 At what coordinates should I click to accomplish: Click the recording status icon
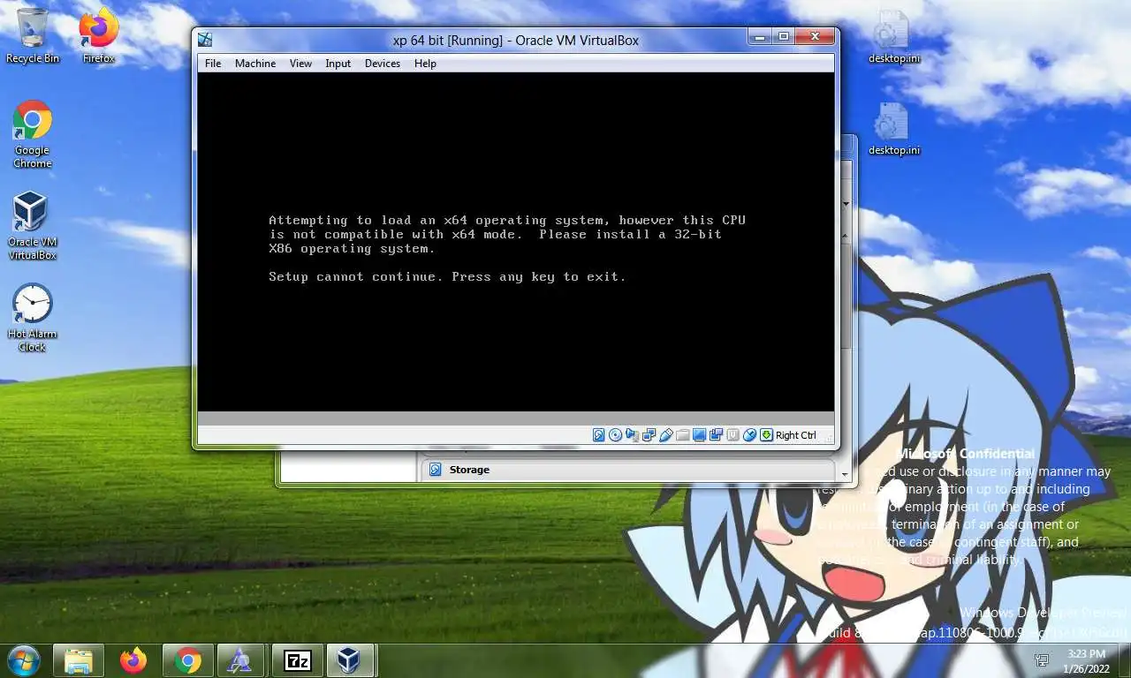717,435
